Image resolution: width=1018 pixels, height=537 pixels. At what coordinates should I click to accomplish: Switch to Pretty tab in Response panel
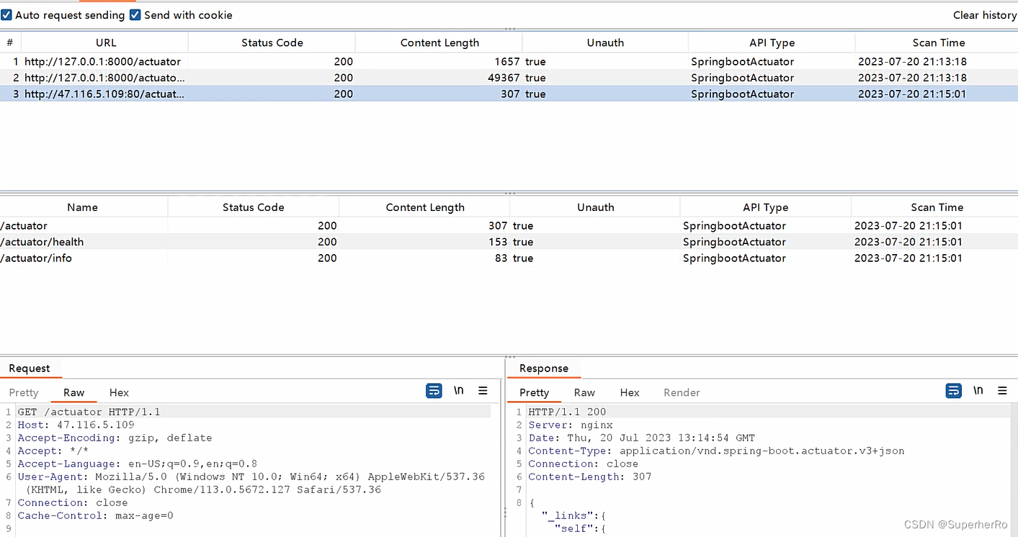tap(535, 392)
